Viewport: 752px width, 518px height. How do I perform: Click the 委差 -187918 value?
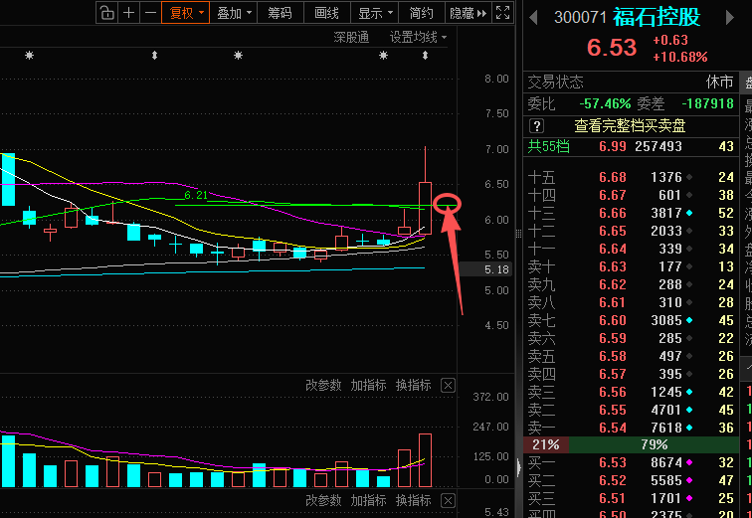pyautogui.click(x=707, y=103)
